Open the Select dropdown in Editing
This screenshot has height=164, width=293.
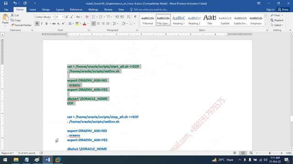pyautogui.click(x=277, y=25)
